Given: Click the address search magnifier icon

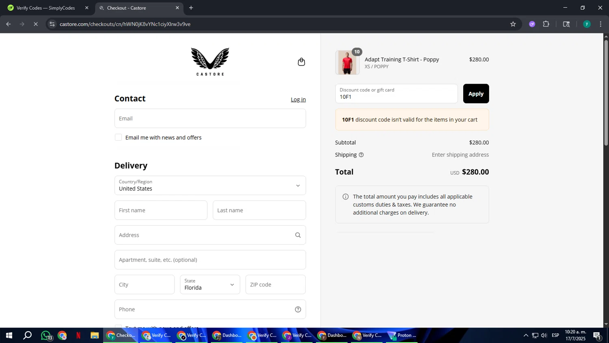Looking at the screenshot, I should 298,235.
